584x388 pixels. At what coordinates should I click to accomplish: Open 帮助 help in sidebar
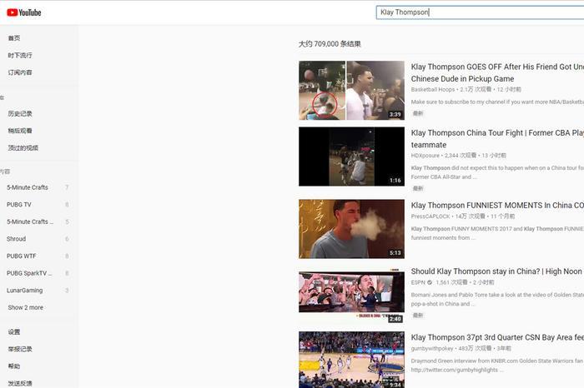14,366
